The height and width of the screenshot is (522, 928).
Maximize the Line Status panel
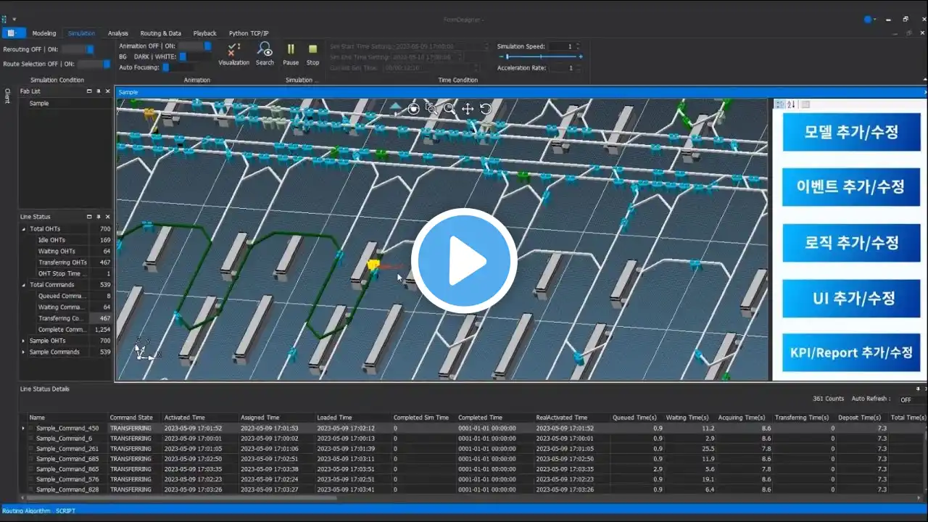89,217
